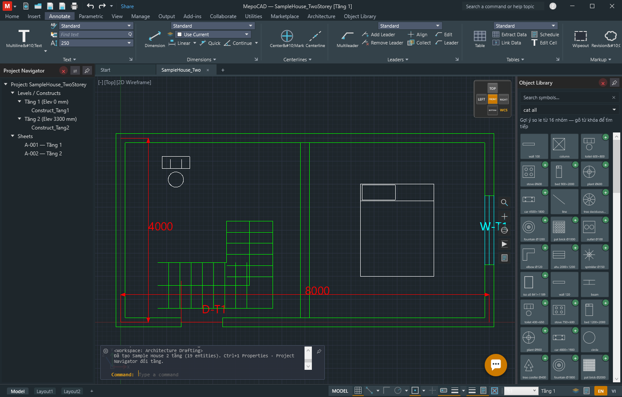
Task: Activate the Multileader tool
Action: click(x=347, y=38)
